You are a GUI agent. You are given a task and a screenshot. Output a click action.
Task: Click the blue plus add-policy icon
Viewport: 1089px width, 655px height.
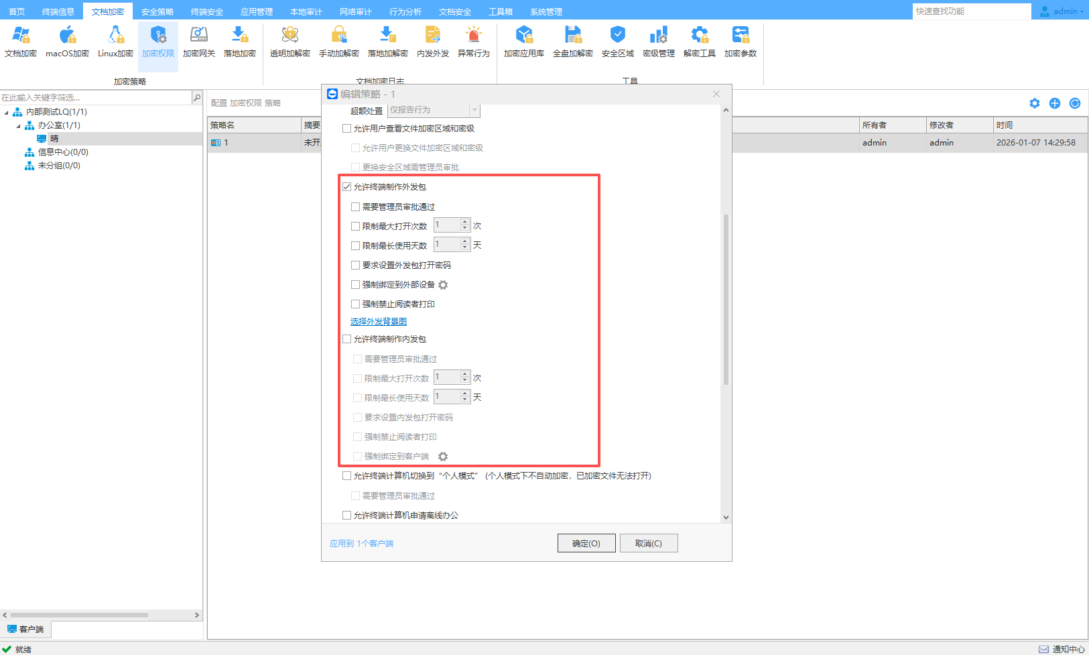click(1055, 103)
